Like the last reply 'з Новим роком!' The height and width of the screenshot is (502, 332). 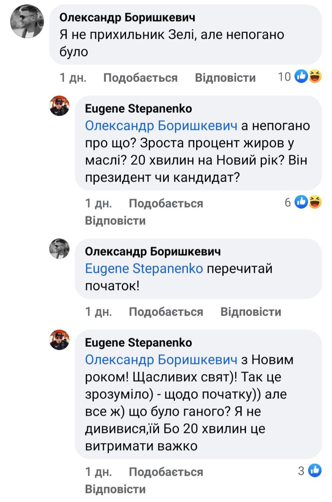pos(166,472)
